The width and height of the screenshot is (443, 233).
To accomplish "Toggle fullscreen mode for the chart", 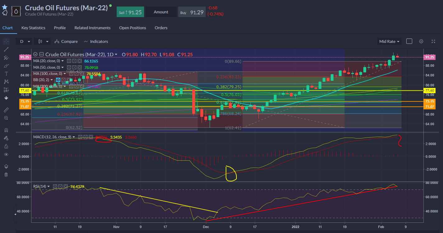I will tap(433, 41).
